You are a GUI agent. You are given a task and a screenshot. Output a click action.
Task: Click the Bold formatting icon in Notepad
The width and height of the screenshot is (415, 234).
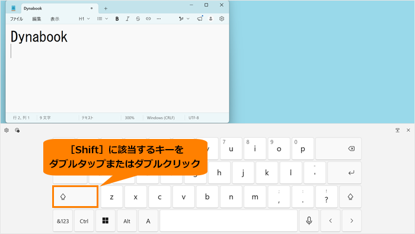click(x=117, y=19)
